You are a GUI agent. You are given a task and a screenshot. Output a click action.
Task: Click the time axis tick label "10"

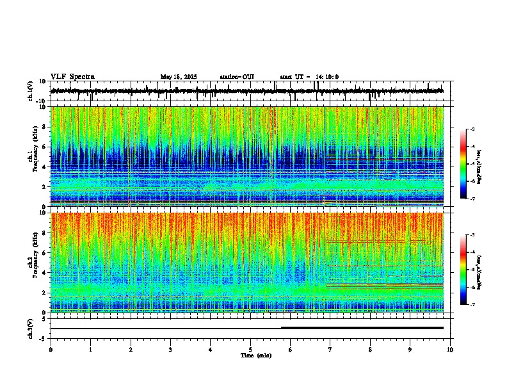450,350
